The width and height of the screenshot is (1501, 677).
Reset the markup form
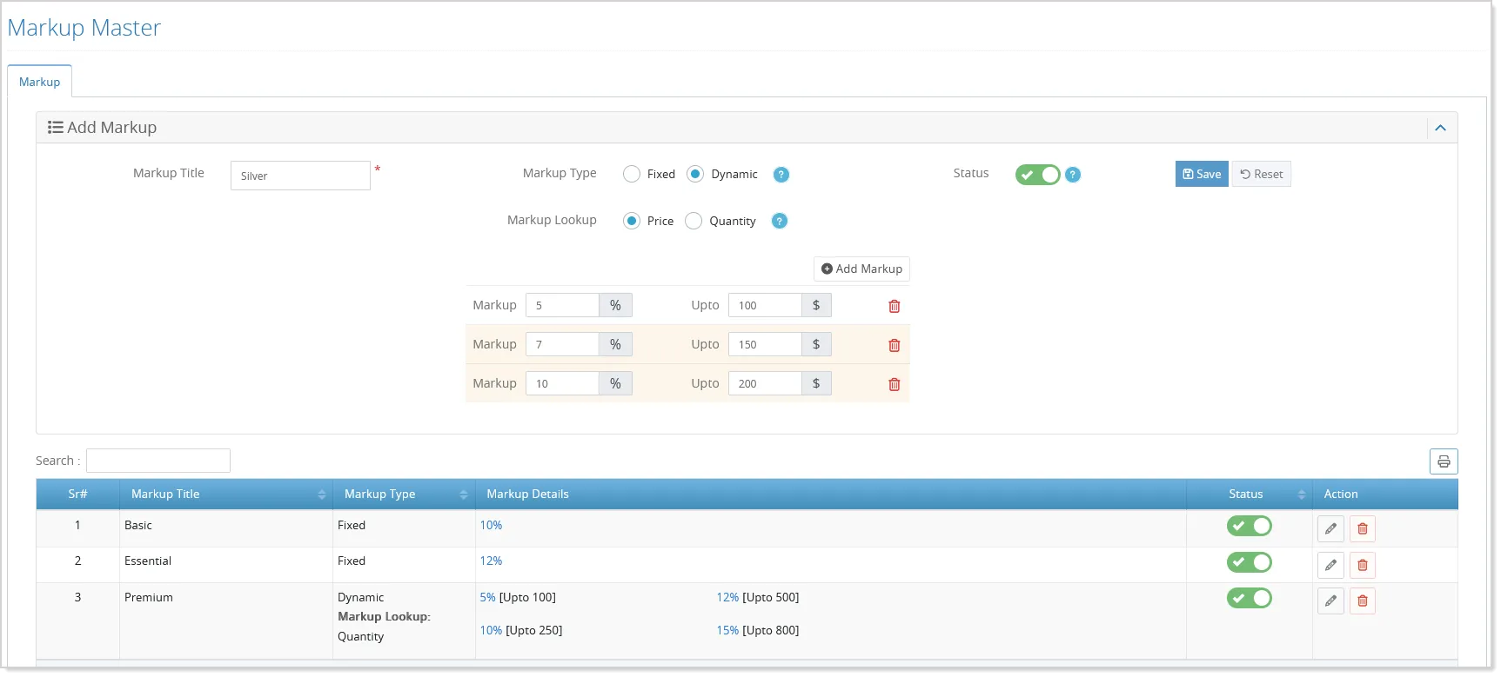click(1261, 174)
